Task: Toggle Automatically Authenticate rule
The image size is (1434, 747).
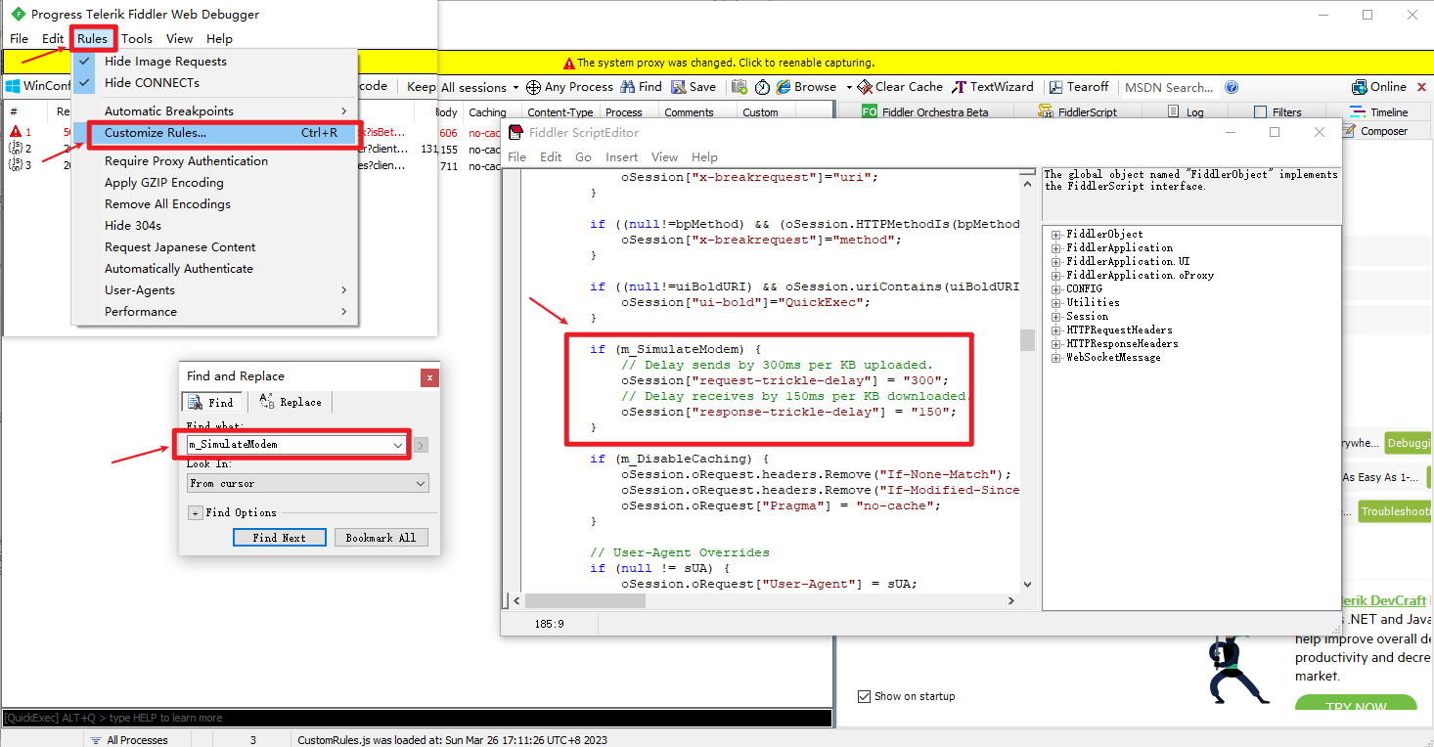Action: pos(178,268)
